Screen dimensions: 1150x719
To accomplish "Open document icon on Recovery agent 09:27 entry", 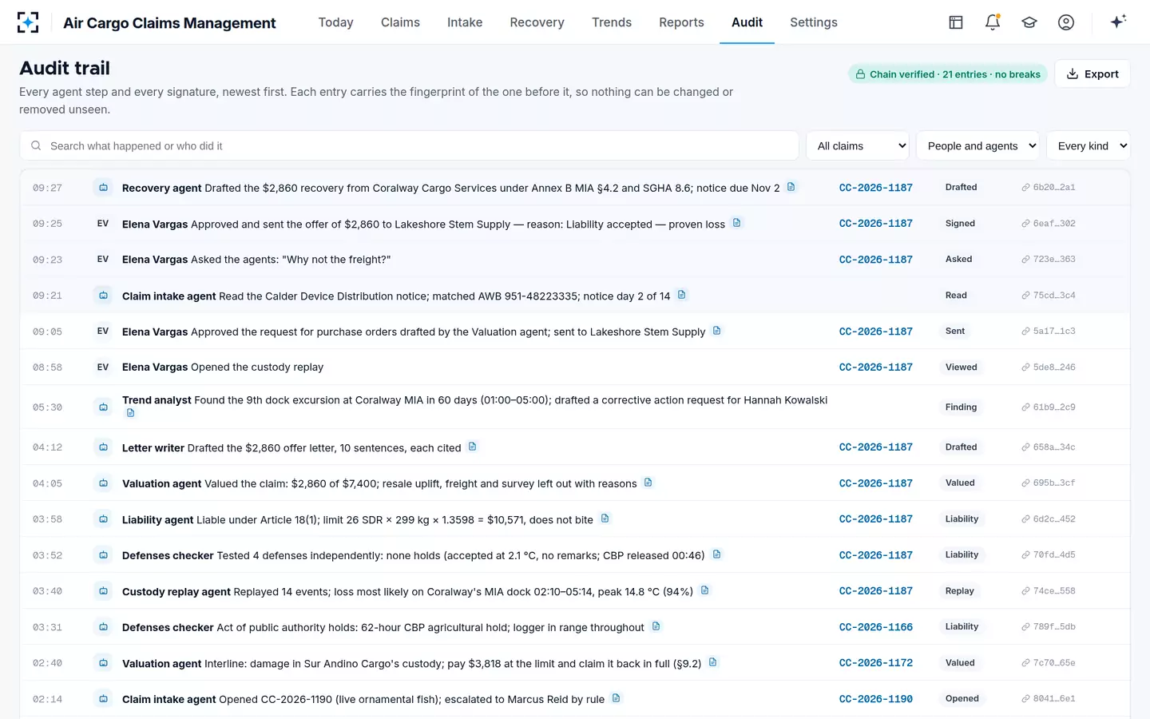I will 791,187.
